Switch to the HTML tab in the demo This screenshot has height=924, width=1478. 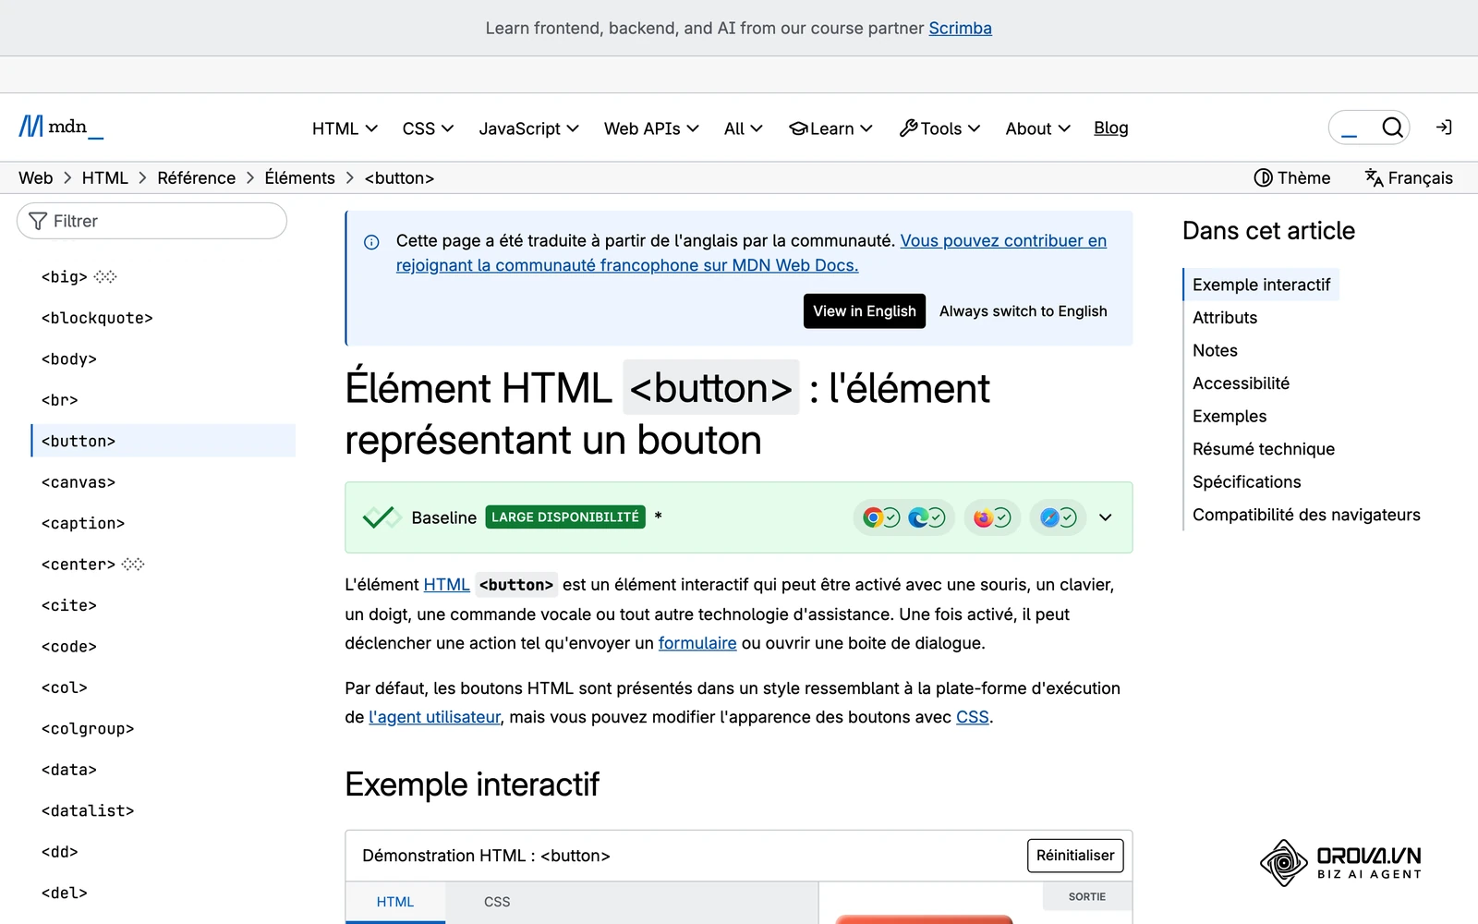(395, 902)
